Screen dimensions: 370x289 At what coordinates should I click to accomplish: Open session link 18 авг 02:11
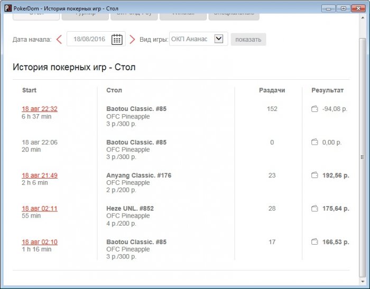(40, 209)
